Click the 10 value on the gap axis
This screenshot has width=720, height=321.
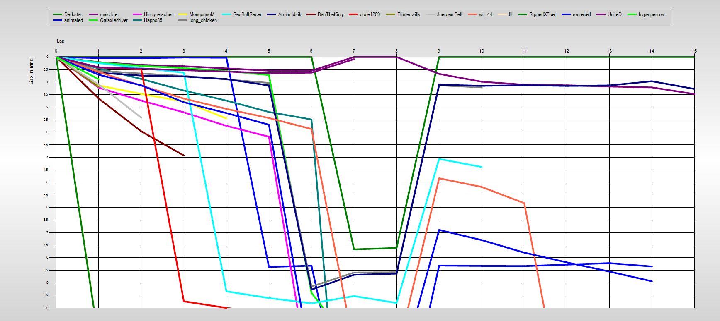(x=47, y=308)
